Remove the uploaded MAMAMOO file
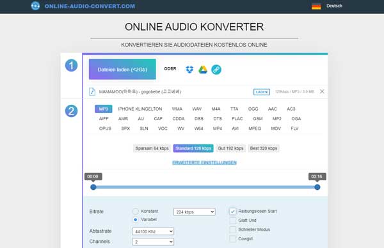 pyautogui.click(x=322, y=91)
